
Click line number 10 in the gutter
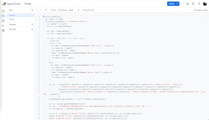point(39,38)
